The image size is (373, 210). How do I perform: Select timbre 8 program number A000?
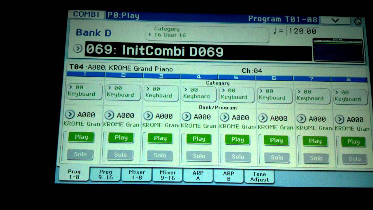355,120
